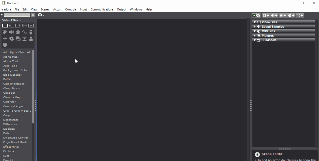This screenshot has height=161, width=319.
Task: Add a new MIDI file bin
Action: (291, 16)
